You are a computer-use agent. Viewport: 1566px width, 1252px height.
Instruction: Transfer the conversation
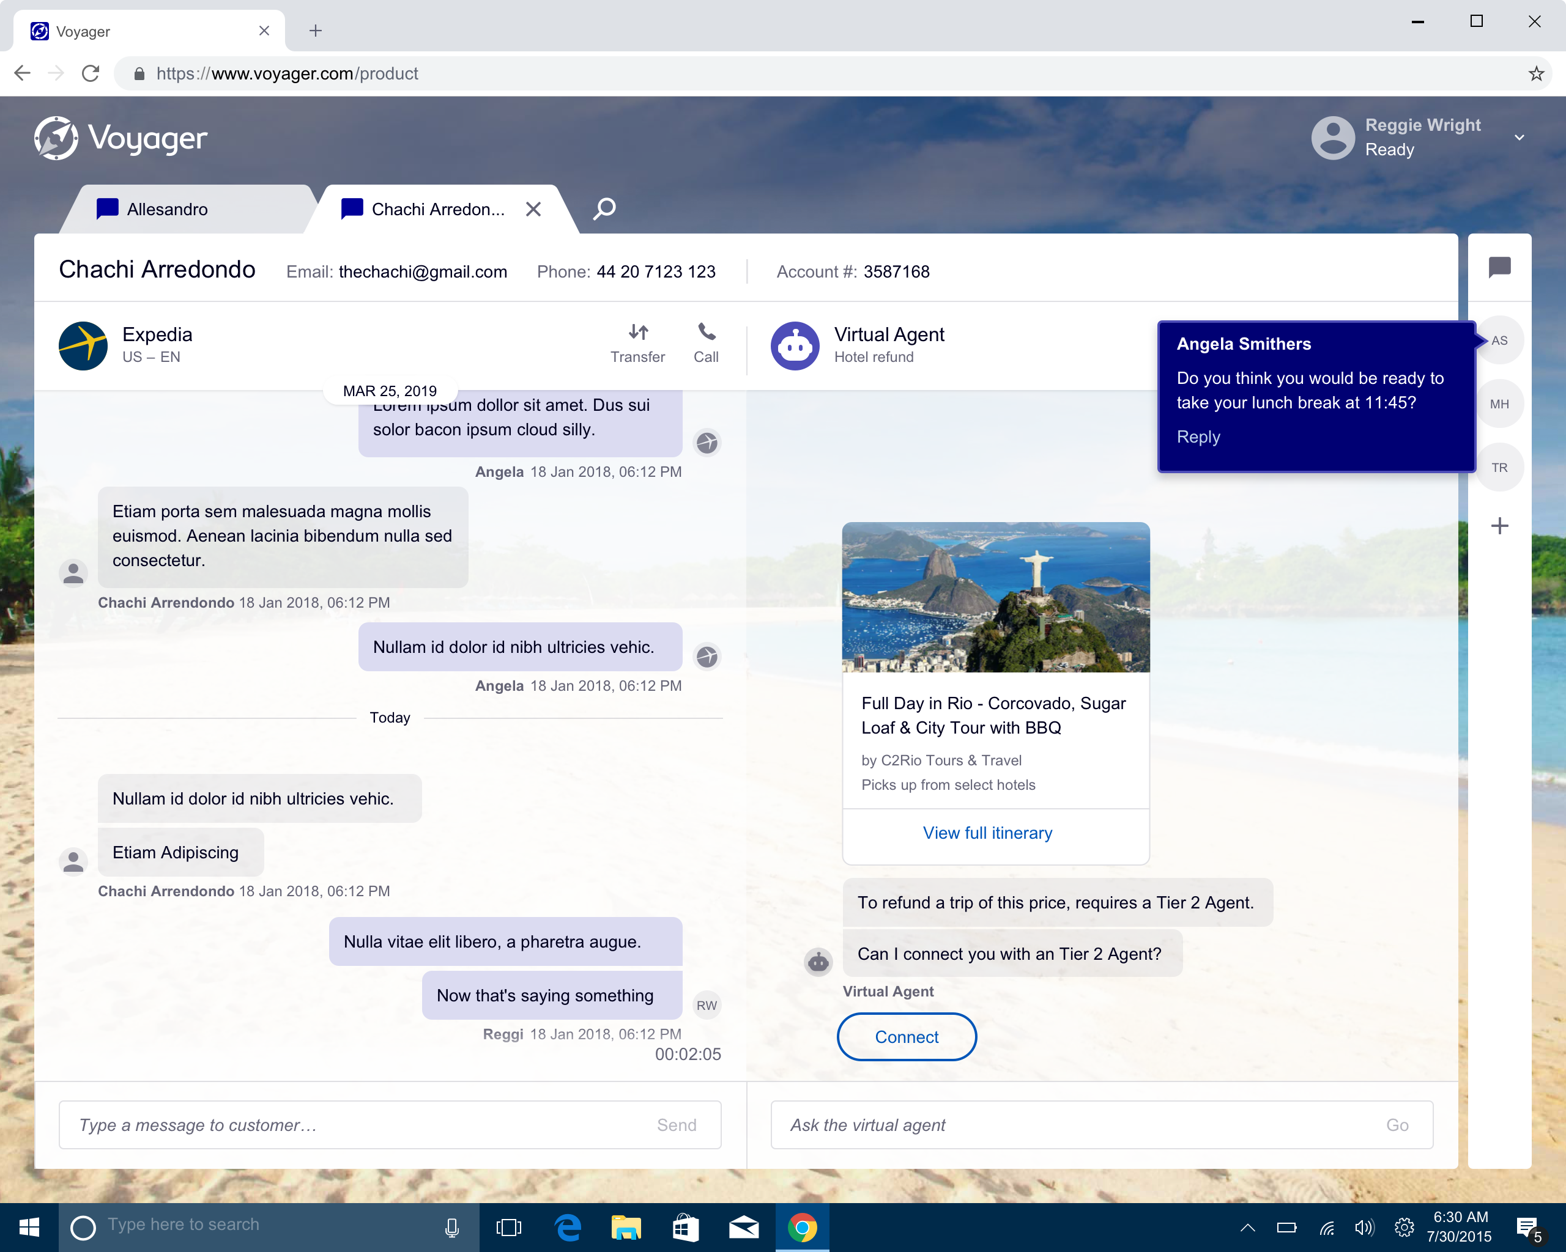point(637,344)
